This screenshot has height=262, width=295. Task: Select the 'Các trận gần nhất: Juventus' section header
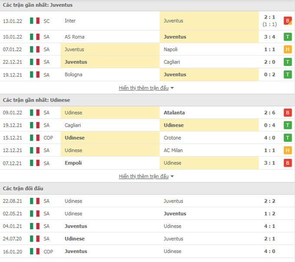point(38,5)
